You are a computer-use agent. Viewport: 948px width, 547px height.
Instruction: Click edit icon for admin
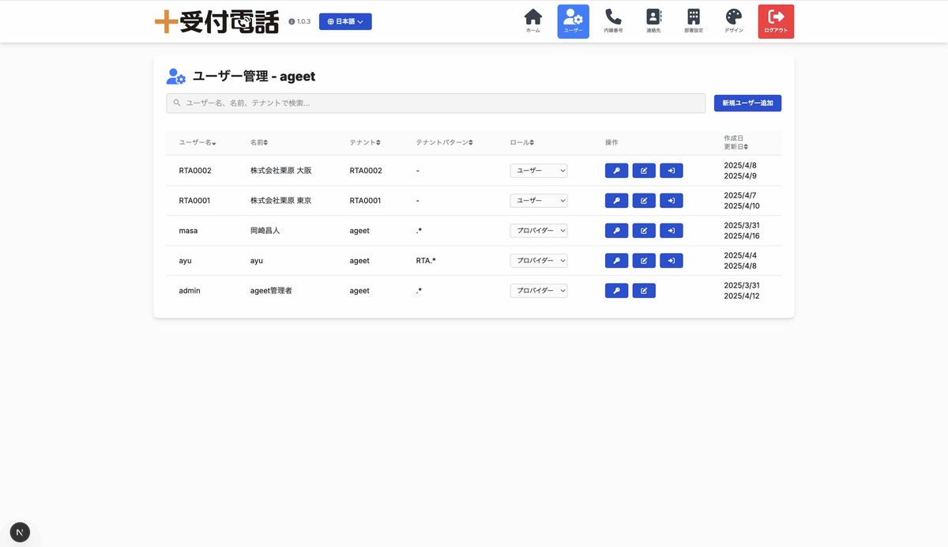pos(644,291)
